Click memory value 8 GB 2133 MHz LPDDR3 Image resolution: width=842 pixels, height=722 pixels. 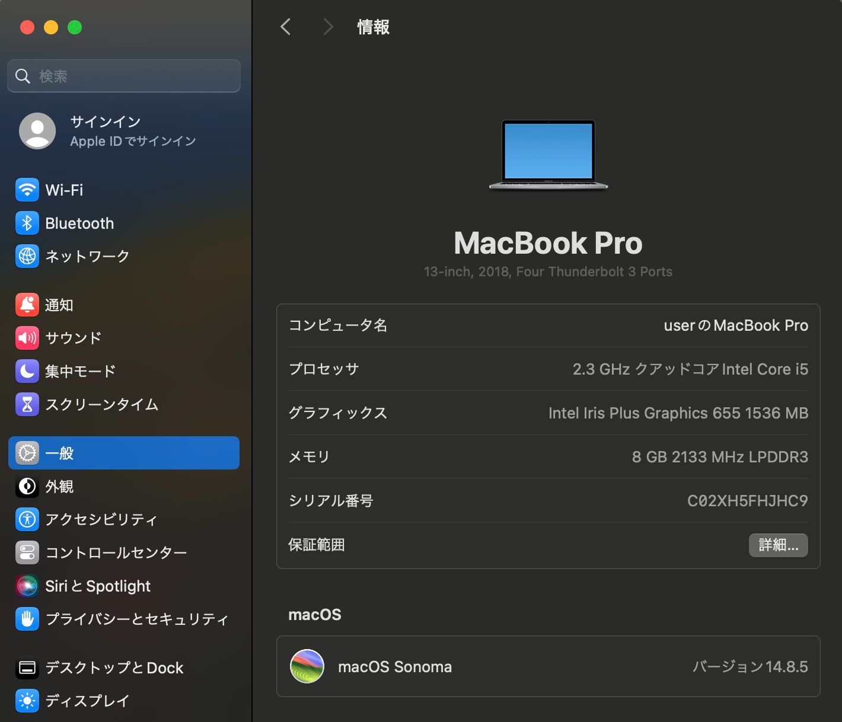pyautogui.click(x=720, y=457)
